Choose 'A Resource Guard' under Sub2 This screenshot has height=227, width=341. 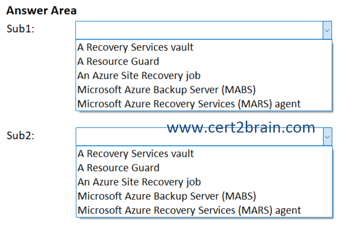click(118, 167)
